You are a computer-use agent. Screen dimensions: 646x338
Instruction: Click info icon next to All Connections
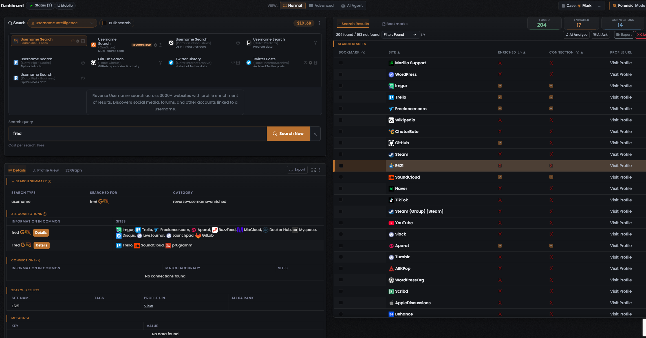[x=45, y=214]
